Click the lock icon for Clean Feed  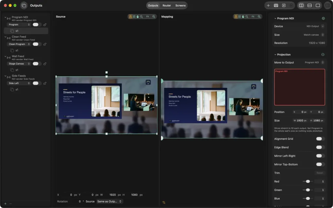click(x=45, y=44)
